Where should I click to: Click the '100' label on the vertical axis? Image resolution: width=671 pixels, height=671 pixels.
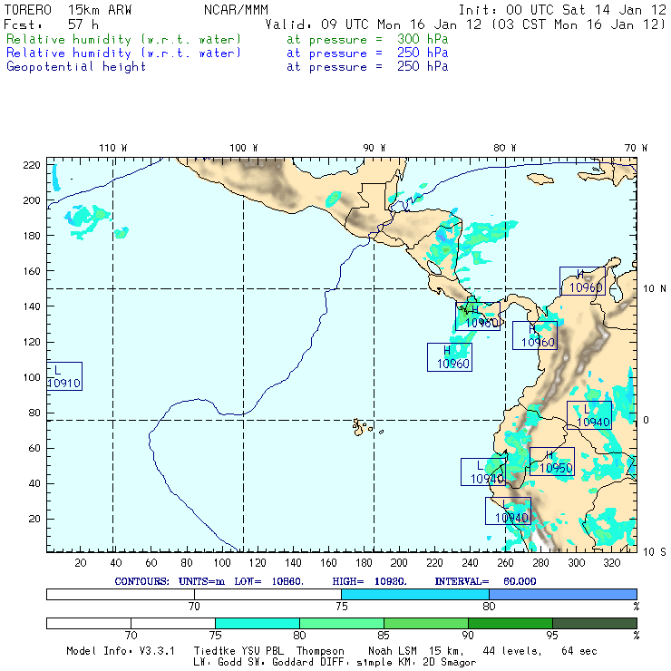(32, 377)
